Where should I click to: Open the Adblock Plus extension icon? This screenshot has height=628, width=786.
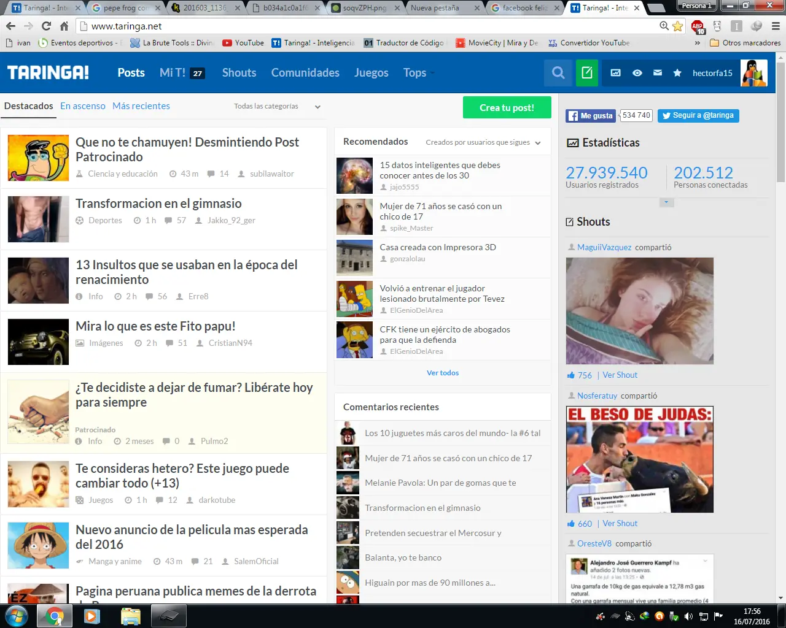tap(698, 26)
